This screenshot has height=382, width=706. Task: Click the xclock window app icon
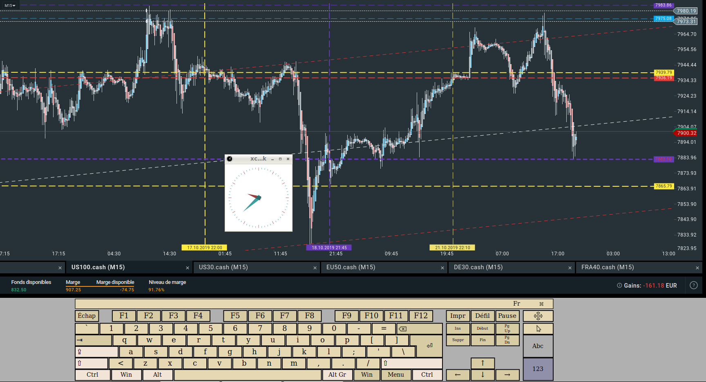(x=230, y=159)
